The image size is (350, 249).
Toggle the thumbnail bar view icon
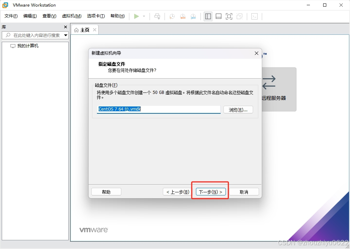[219, 16]
